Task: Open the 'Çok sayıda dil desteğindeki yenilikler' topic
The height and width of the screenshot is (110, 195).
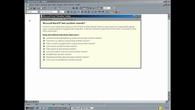Action: point(62,60)
